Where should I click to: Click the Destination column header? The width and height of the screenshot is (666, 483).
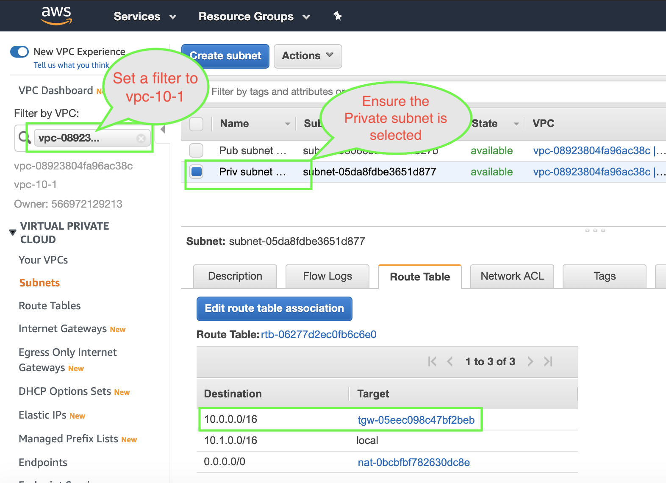(x=233, y=394)
